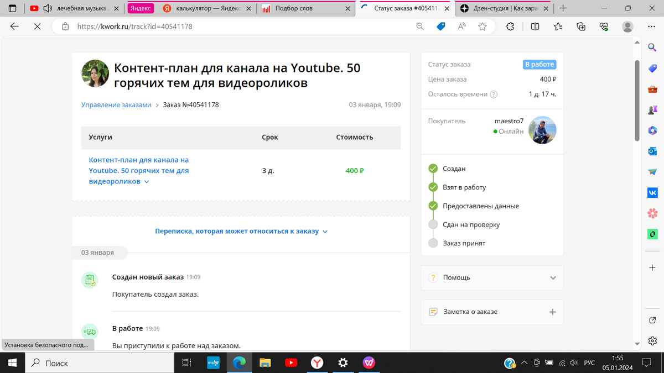Viewport: 664px width, 373px height.
Task: Mute the лечебная музыка tab audio icon
Action: point(48,8)
